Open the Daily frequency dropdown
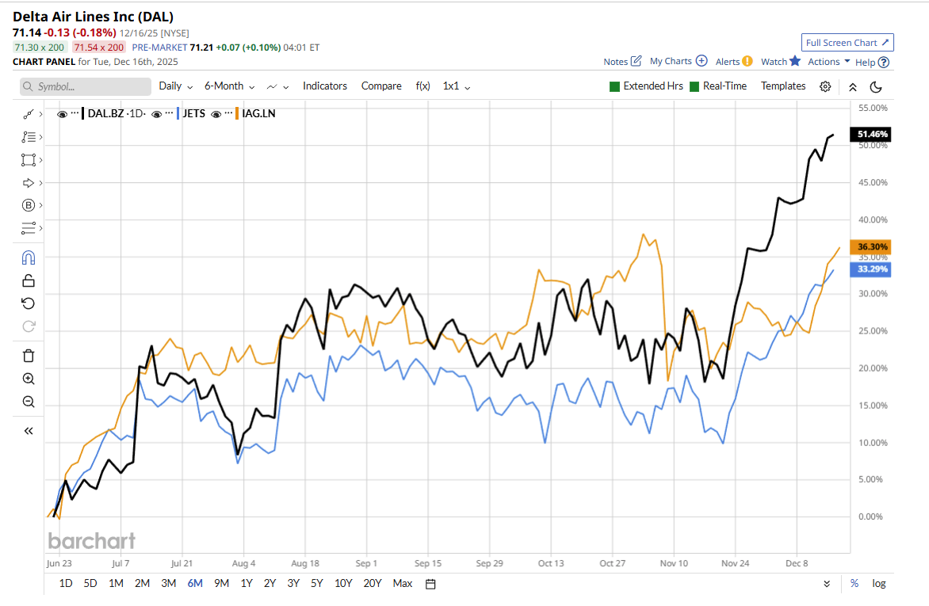The width and height of the screenshot is (929, 606). point(175,86)
